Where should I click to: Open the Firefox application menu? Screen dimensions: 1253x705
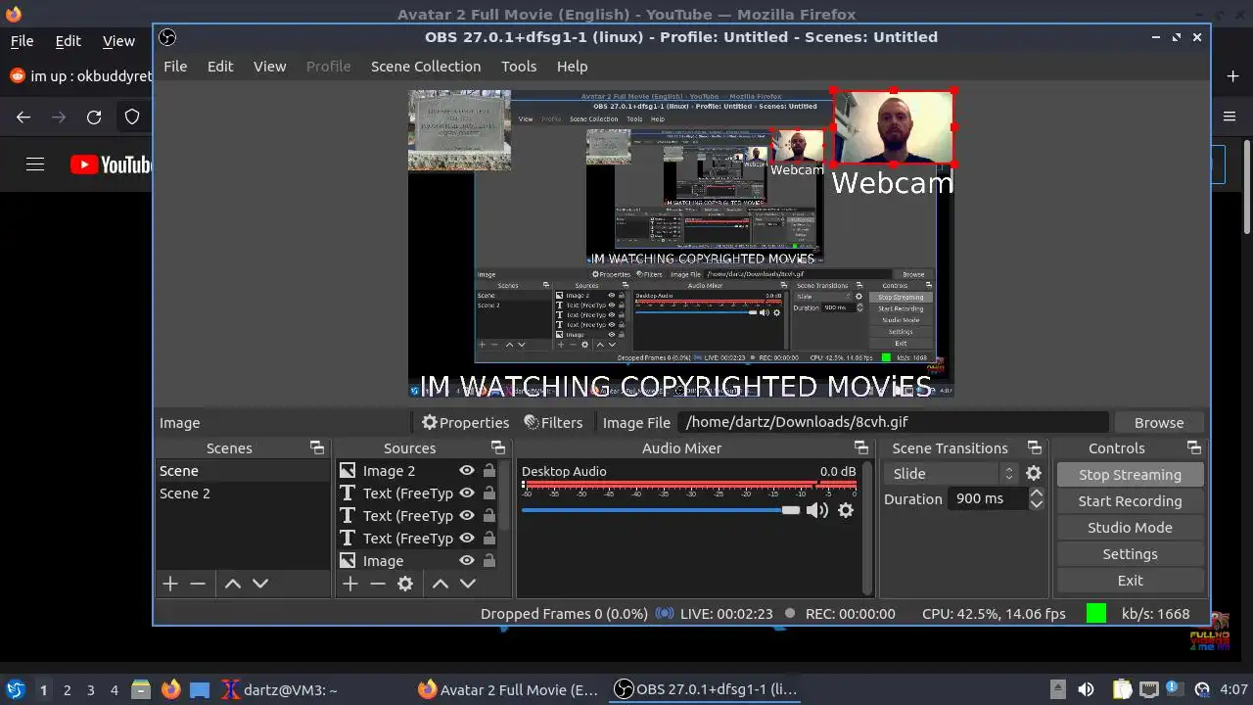(1230, 117)
